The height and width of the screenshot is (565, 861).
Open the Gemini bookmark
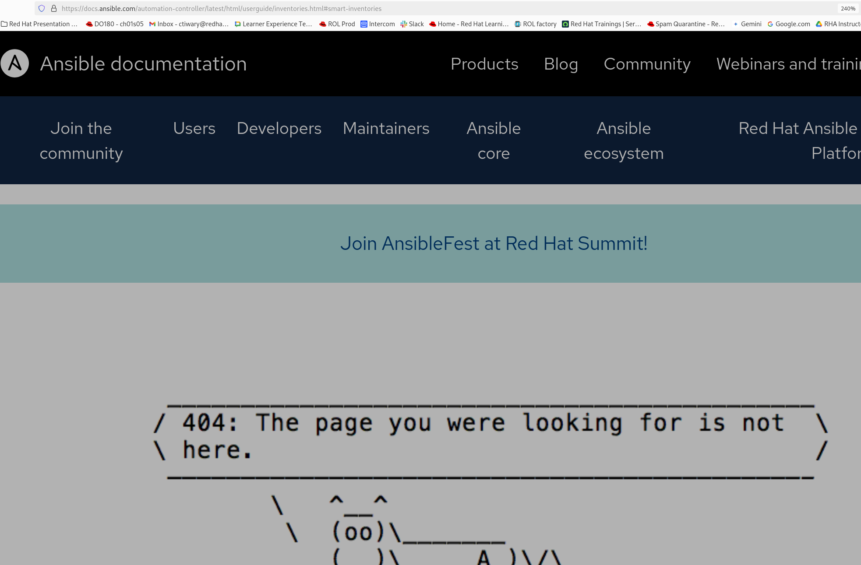[x=747, y=24]
